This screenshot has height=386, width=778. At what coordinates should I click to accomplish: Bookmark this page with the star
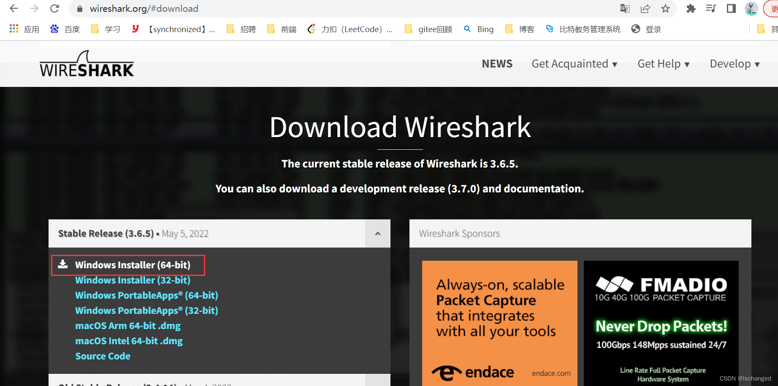click(x=665, y=8)
